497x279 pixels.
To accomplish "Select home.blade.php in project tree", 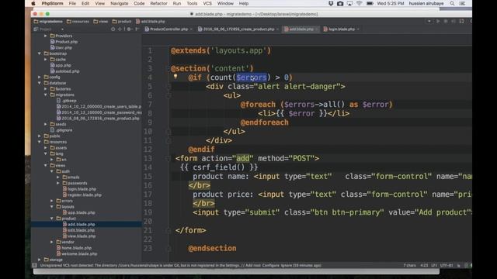I will point(75,248).
